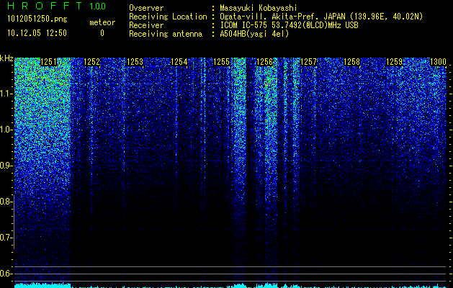Click the 1251 time marker

pyautogui.click(x=48, y=62)
